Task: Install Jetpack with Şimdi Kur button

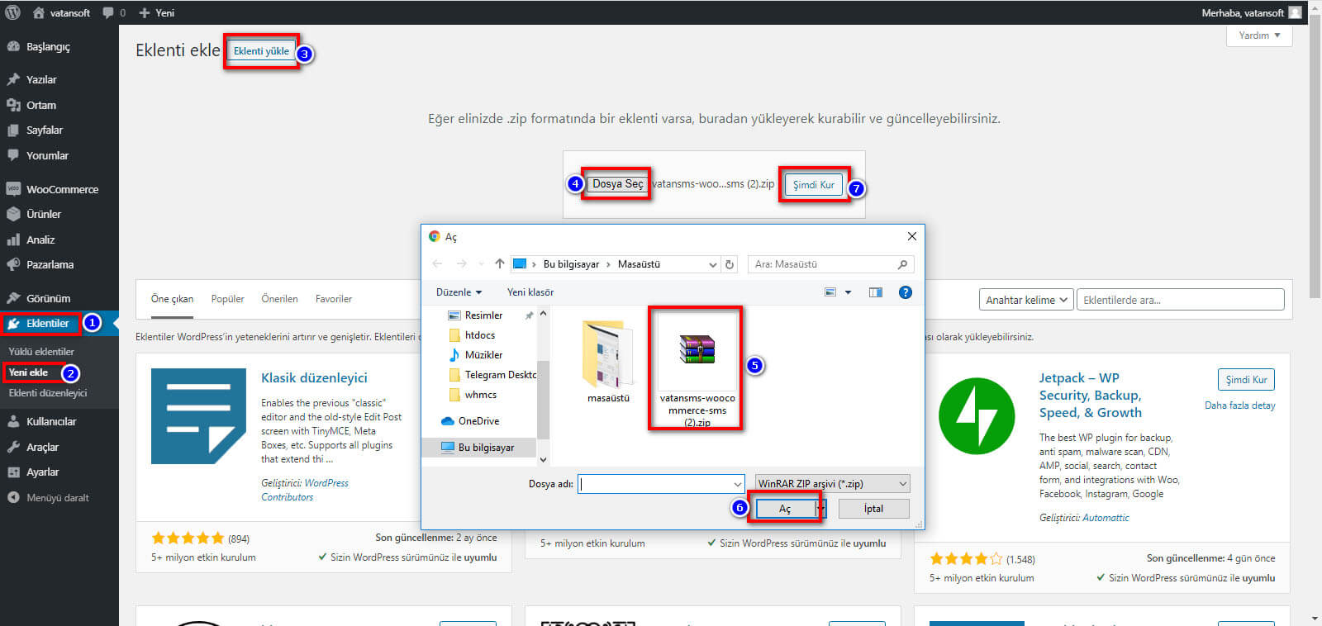Action: pos(1246,379)
